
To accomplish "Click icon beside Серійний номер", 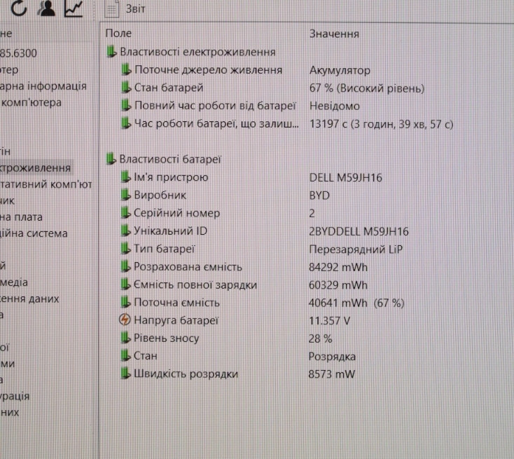I will pyautogui.click(x=125, y=212).
